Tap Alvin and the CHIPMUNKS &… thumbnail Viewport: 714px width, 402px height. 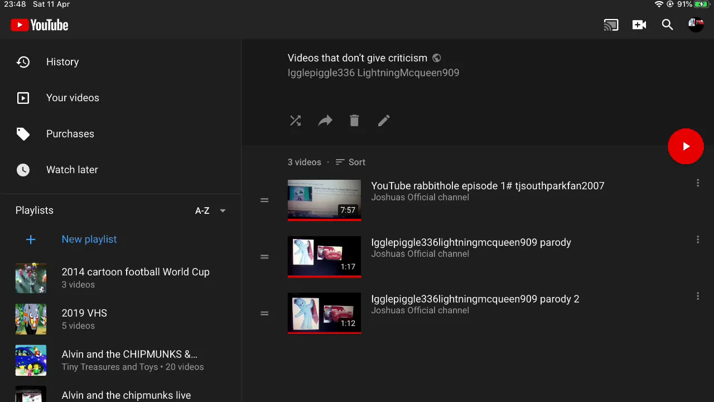tap(31, 361)
